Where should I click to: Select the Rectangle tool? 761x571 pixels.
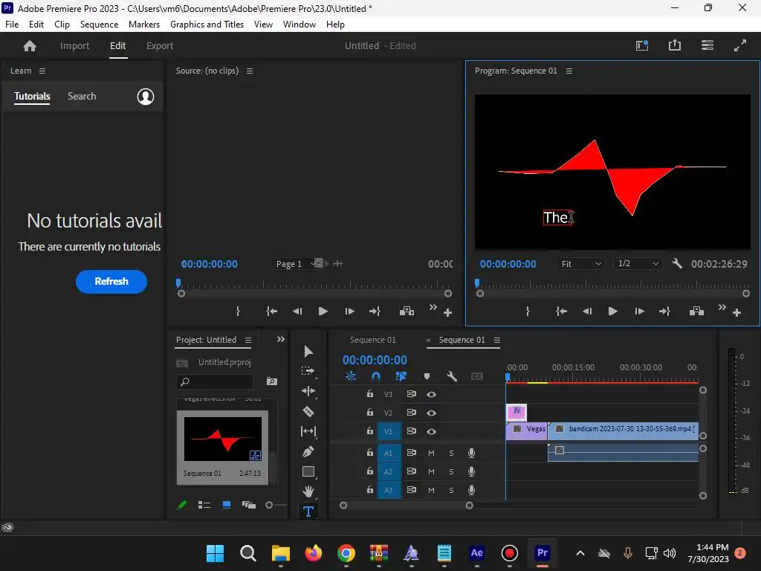(308, 471)
